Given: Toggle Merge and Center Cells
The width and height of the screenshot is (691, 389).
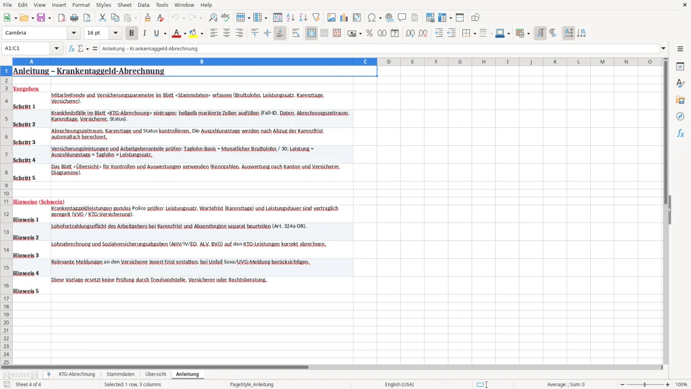Looking at the screenshot, I should coord(312,33).
